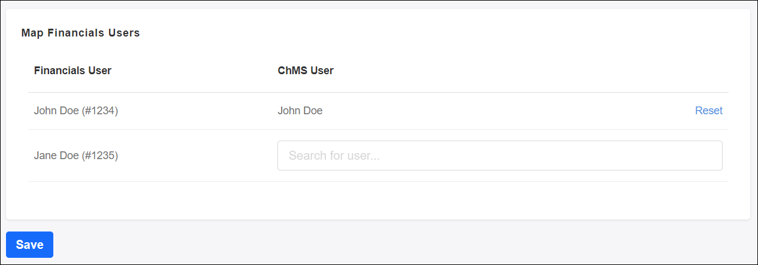
Task: Click the #1234 financials user name
Action: (76, 111)
